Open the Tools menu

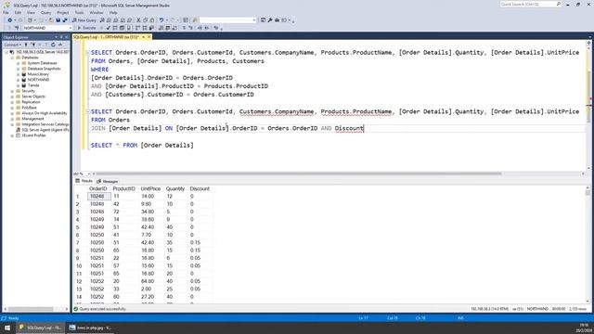79,12
